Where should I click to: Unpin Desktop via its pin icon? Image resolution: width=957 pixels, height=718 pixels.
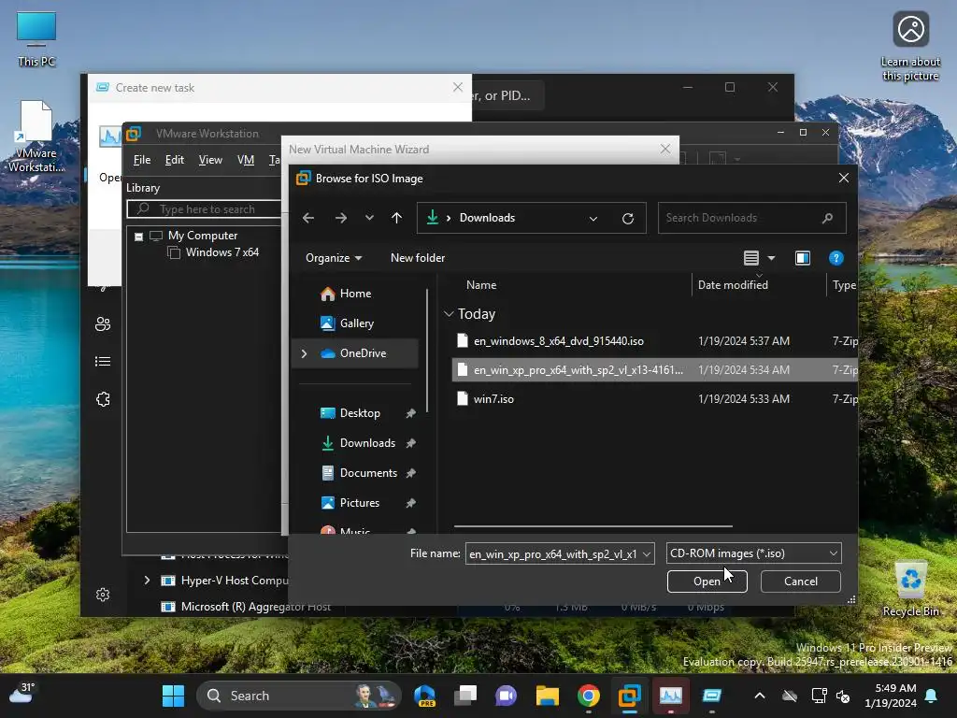click(x=411, y=413)
